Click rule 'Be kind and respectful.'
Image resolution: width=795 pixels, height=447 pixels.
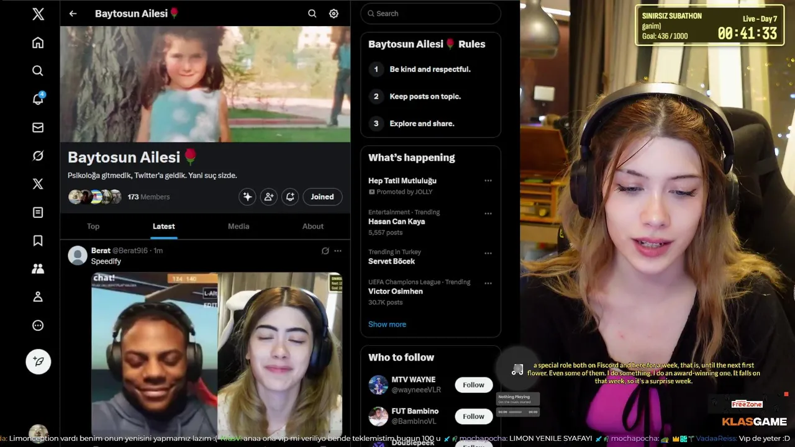click(x=430, y=70)
